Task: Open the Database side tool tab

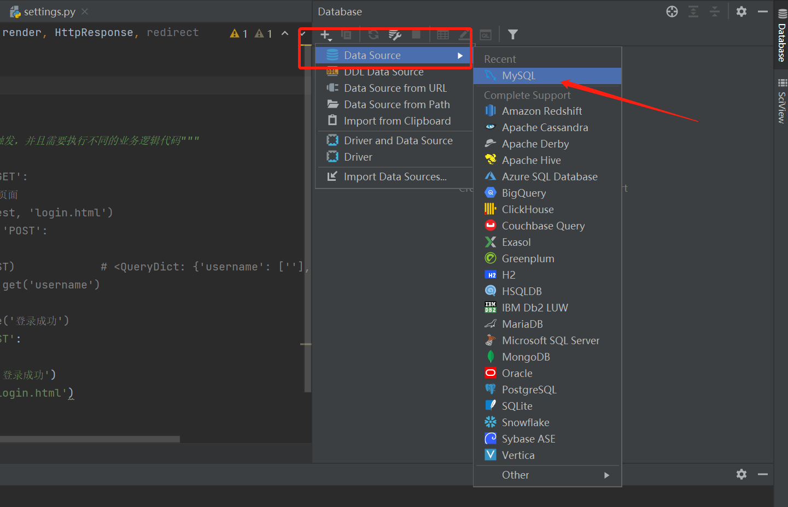Action: pyautogui.click(x=782, y=36)
